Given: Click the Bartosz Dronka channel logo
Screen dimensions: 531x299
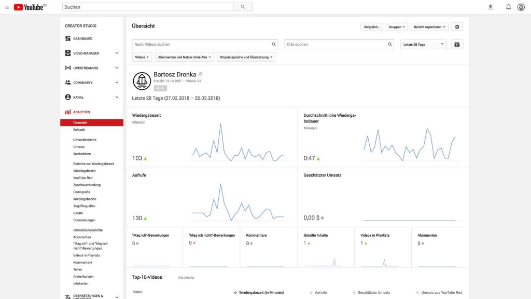Looking at the screenshot, I should [x=142, y=81].
